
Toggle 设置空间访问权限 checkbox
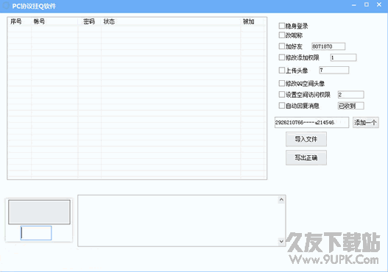[x=281, y=94]
